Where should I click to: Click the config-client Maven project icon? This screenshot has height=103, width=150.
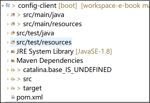8,5
